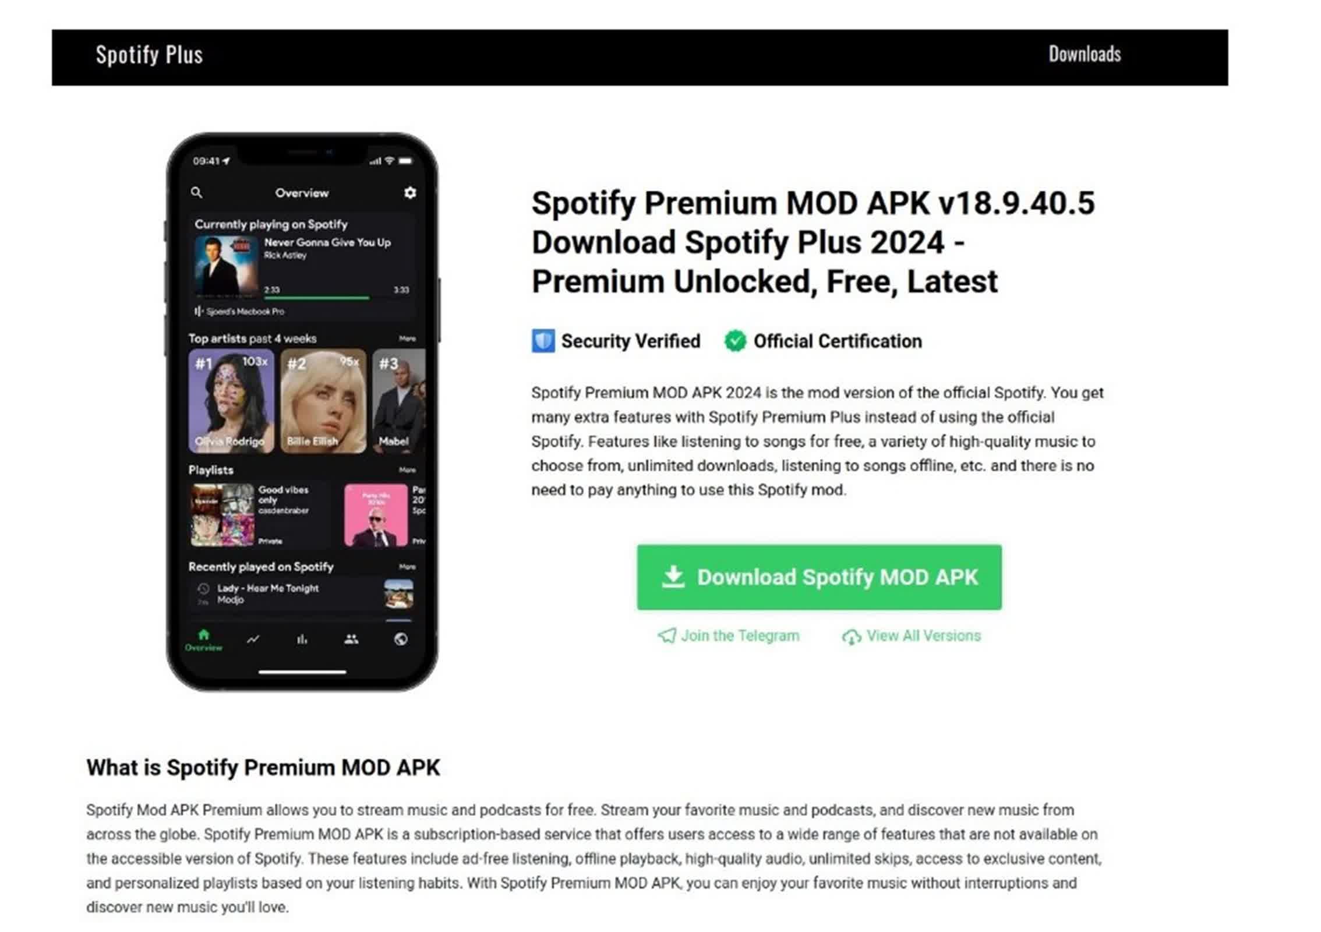Screen dimensions: 1321x932
Task: Click the Download Spotify MOD APK button
Action: click(x=819, y=577)
